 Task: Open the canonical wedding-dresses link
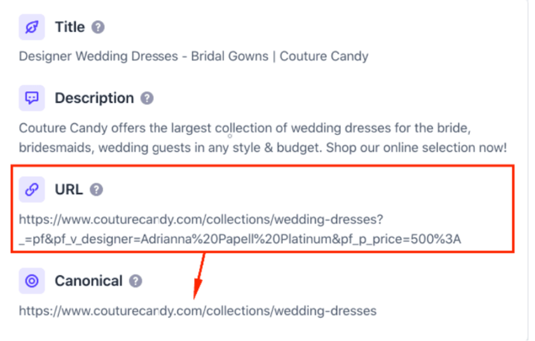(x=198, y=311)
